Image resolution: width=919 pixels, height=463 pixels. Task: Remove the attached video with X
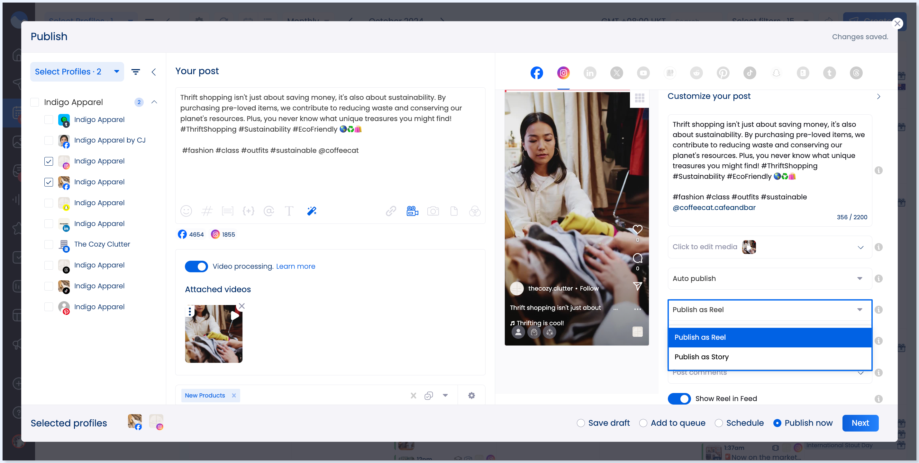click(241, 306)
